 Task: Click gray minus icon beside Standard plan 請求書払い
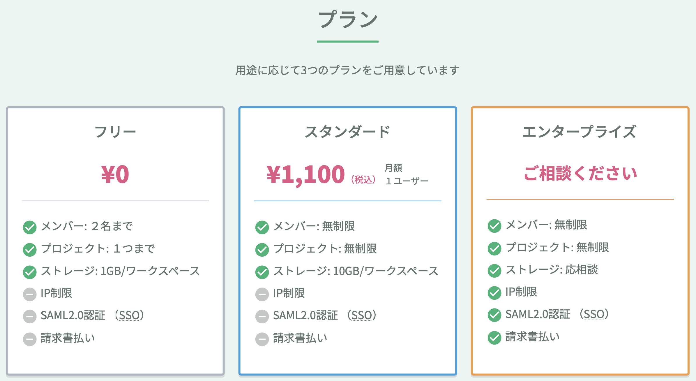point(262,339)
